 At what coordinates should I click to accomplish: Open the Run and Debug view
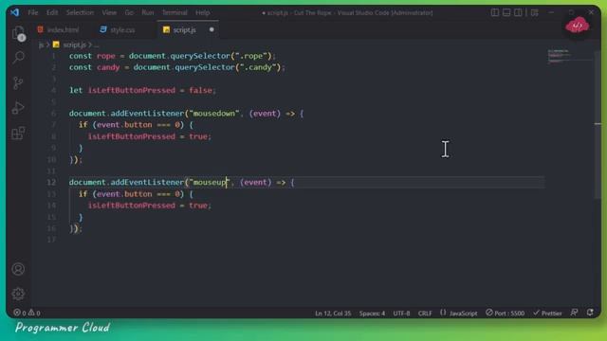pyautogui.click(x=18, y=108)
